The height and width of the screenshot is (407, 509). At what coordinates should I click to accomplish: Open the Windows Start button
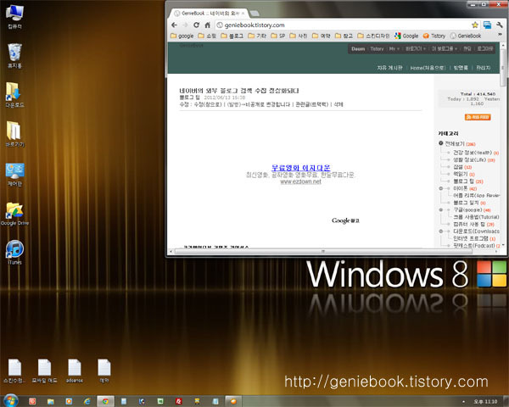pos(10,401)
